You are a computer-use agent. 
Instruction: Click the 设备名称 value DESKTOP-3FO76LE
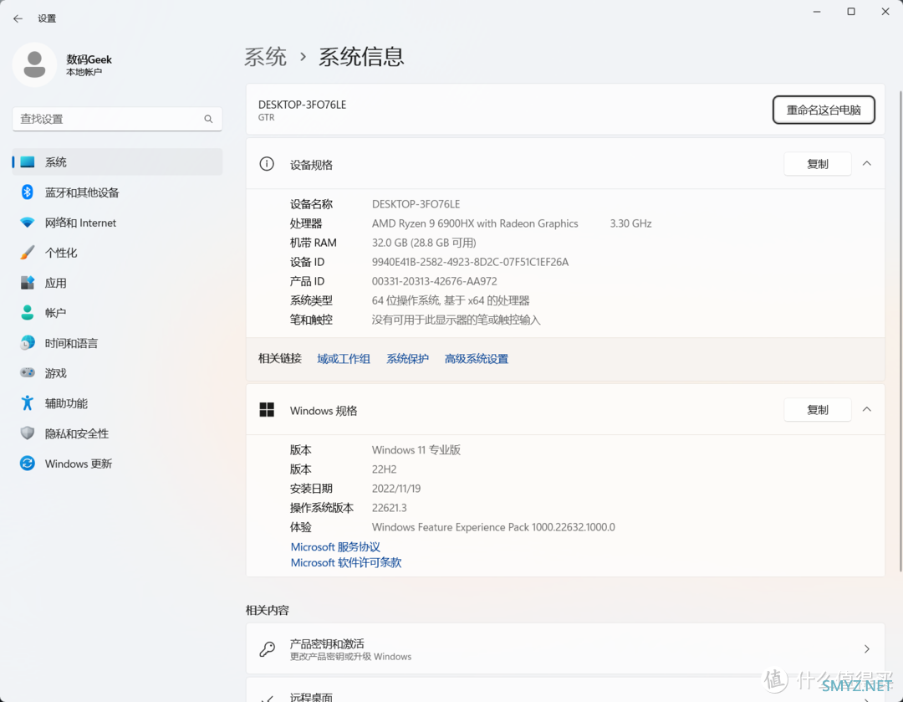click(416, 204)
